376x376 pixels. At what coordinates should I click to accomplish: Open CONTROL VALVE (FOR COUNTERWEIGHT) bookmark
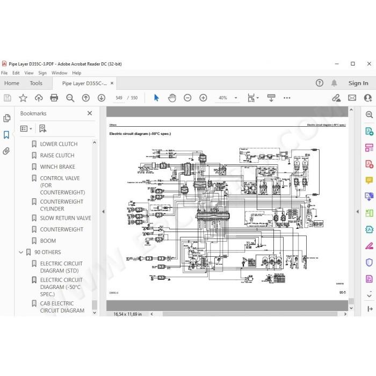[x=62, y=185]
